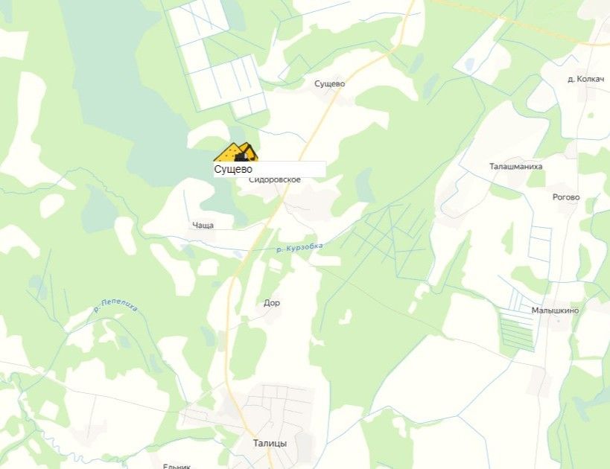Select the Ельник place label
This screenshot has width=610, height=469.
point(177,466)
